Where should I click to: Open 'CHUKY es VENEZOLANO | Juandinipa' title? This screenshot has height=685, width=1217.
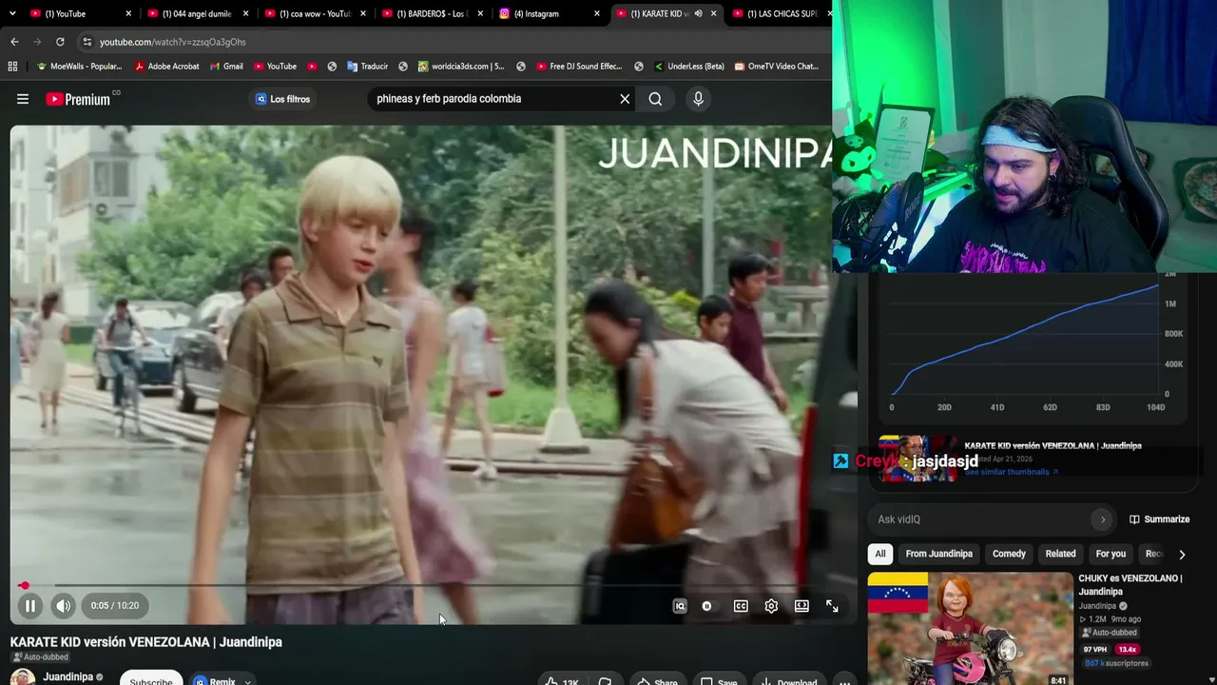click(1130, 585)
